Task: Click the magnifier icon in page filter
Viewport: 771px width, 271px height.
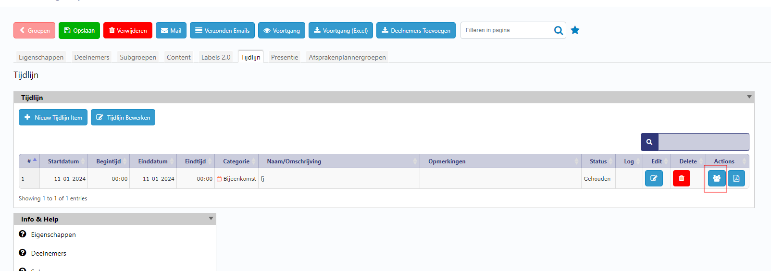Action: pyautogui.click(x=558, y=30)
